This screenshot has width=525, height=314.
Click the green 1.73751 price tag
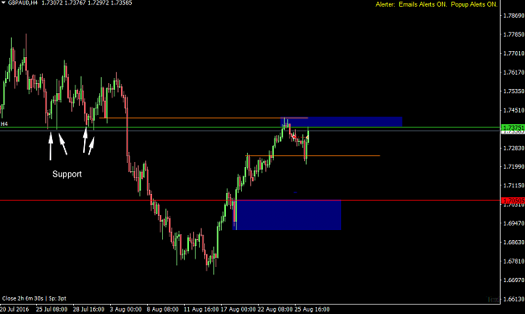pos(512,128)
